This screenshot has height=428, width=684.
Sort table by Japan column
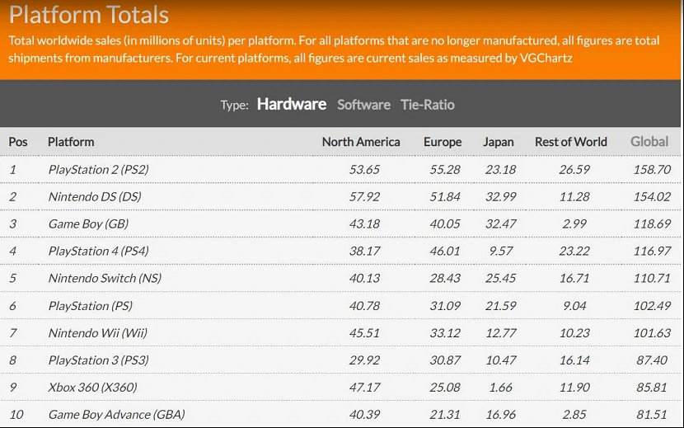pos(498,142)
